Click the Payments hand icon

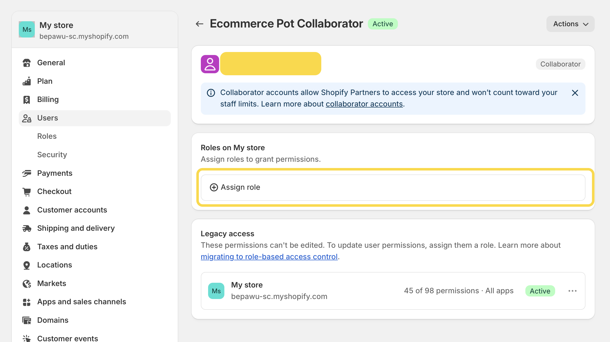pyautogui.click(x=27, y=173)
